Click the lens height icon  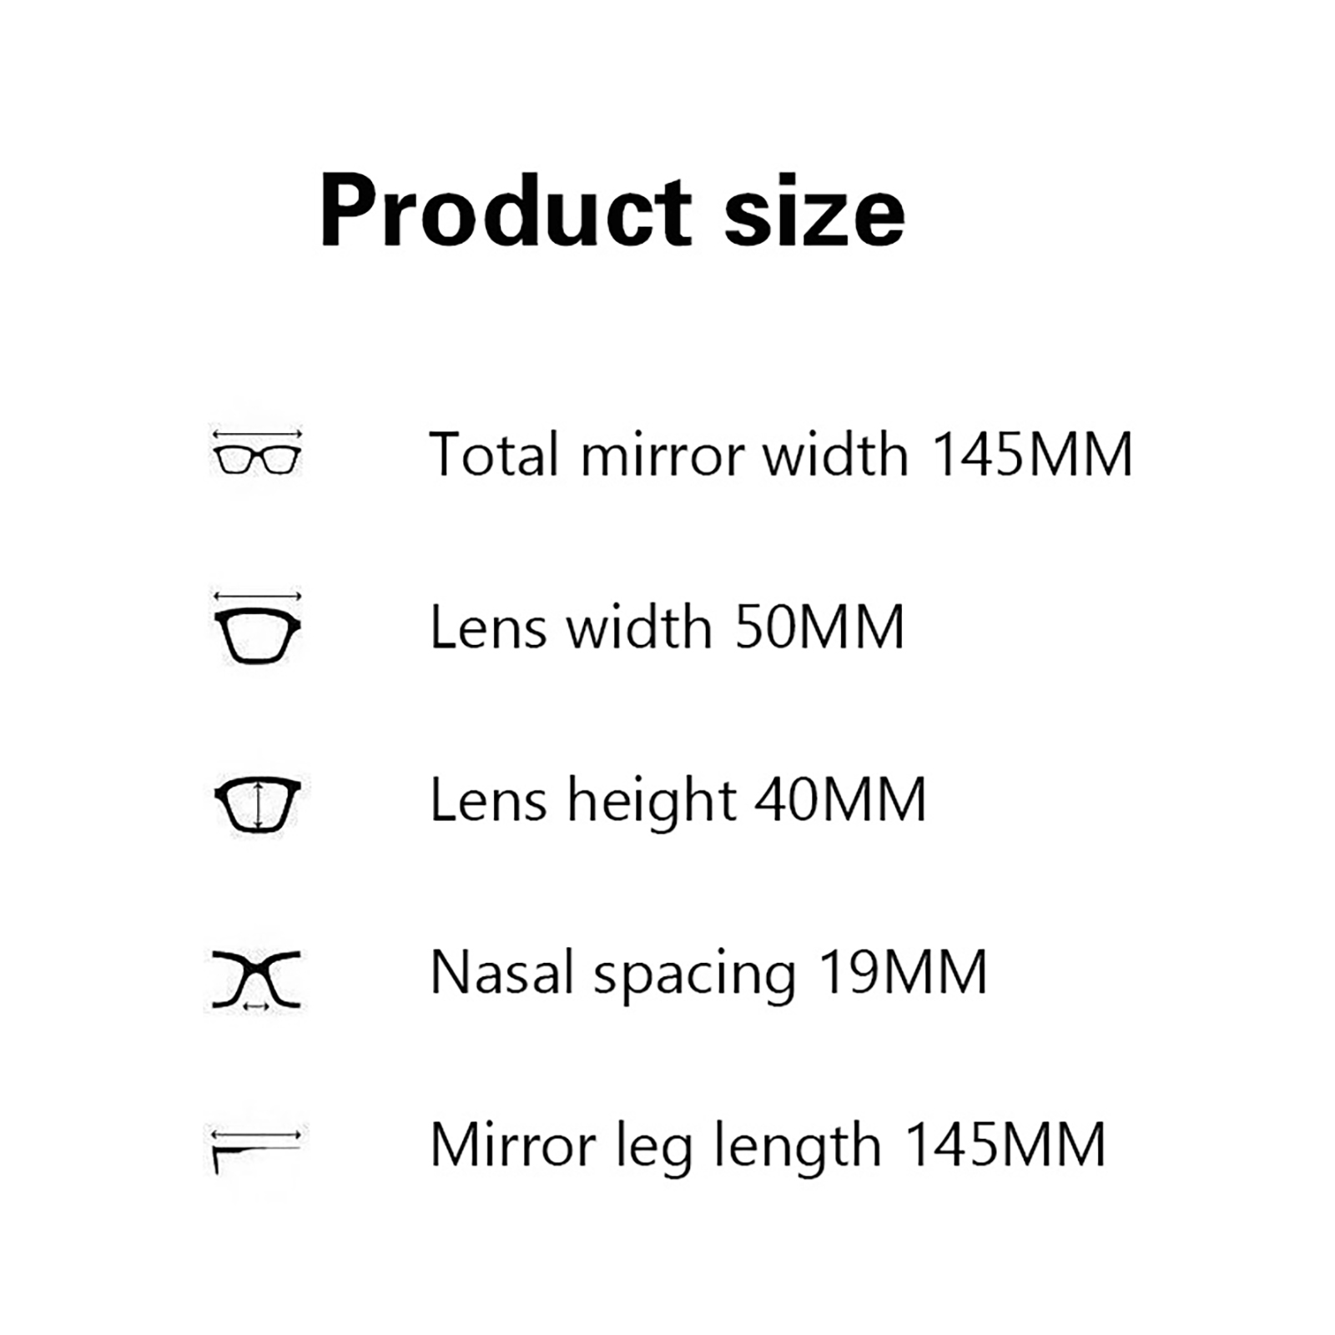click(x=257, y=804)
